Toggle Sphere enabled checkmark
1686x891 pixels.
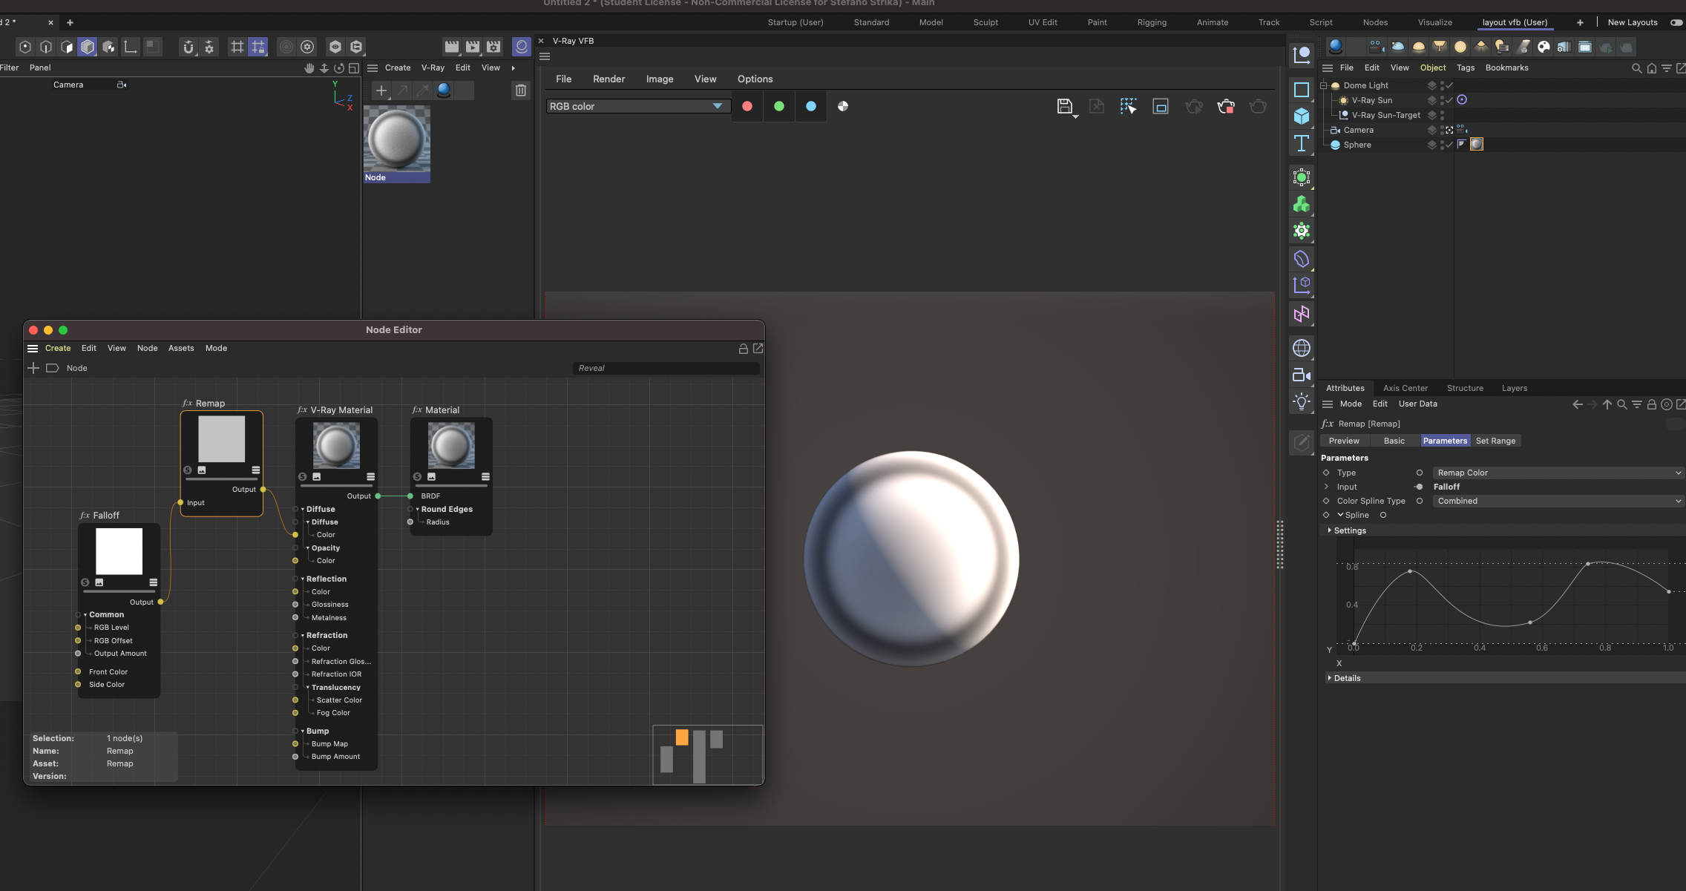[x=1449, y=145]
